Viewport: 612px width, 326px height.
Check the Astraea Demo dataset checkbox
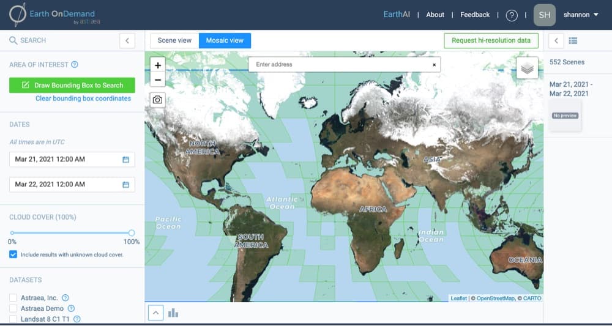tap(13, 309)
